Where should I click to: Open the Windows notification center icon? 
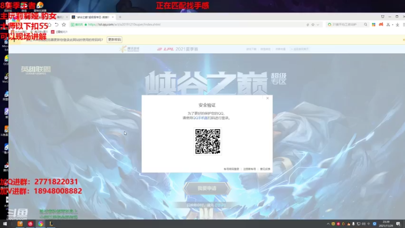tap(398, 224)
